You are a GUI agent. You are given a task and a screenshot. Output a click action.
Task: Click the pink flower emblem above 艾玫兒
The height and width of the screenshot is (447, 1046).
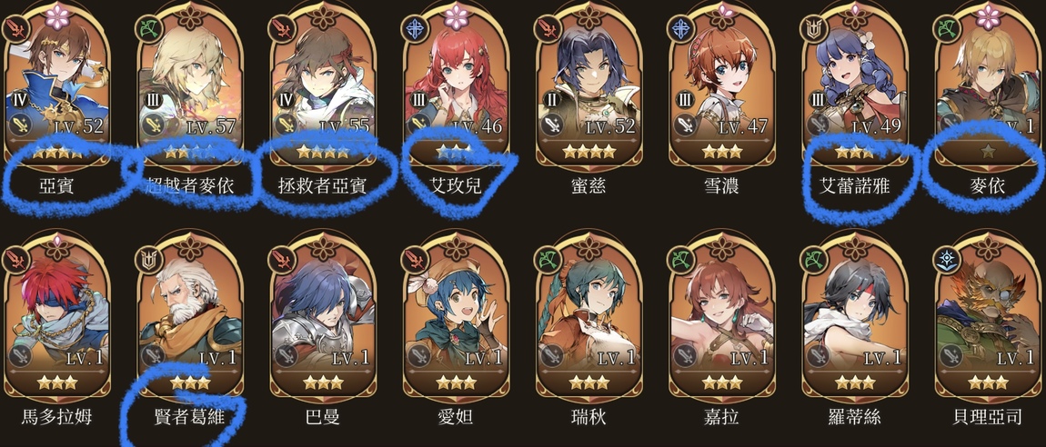click(x=456, y=15)
